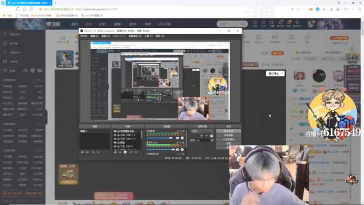Screen dimensions: 364x205
Task: Mute 台式音响 desktop audio speaker
Action: [x=177, y=138]
